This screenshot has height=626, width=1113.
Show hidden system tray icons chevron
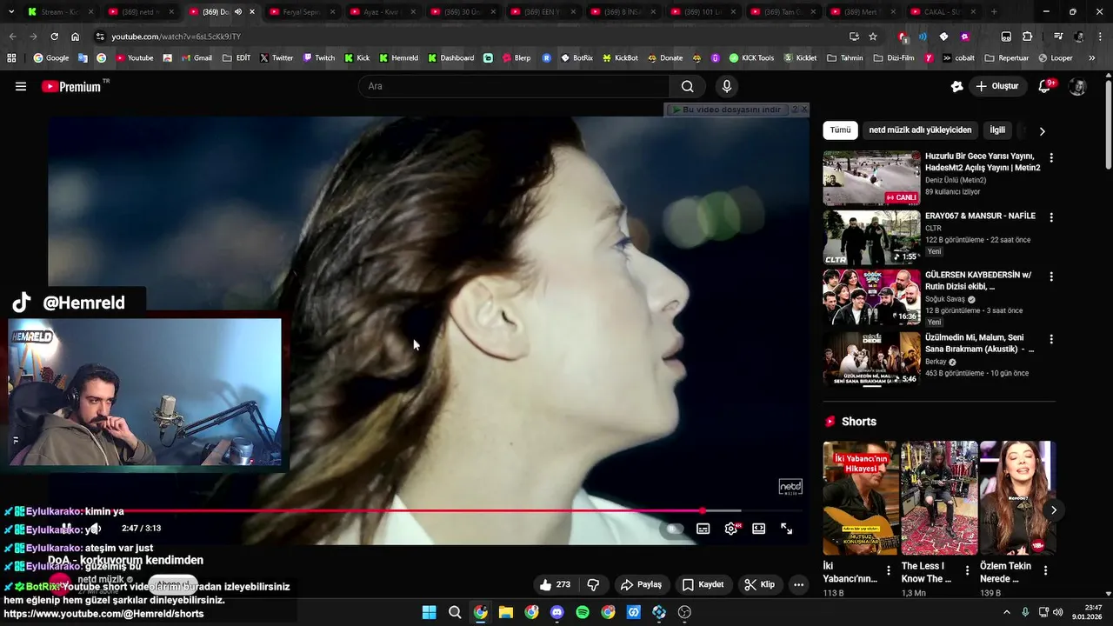[x=1007, y=612]
